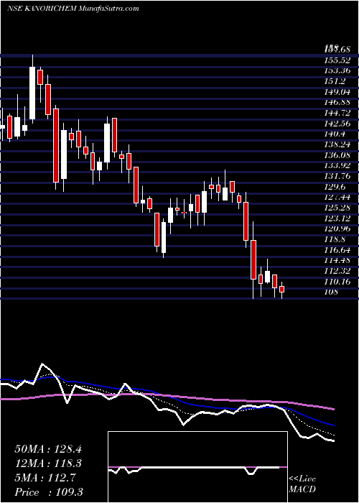The width and height of the screenshot is (359, 503).
Task: Open the MunafaSutra.com watermark link
Action: click(108, 9)
